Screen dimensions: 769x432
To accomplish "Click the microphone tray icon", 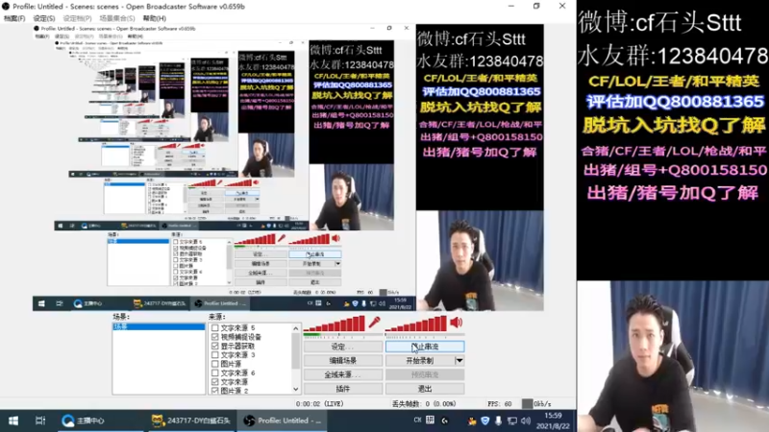I will 498,420.
